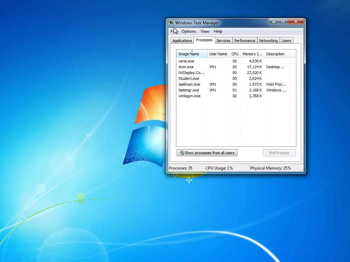
Task: Open the View menu
Action: (205, 31)
